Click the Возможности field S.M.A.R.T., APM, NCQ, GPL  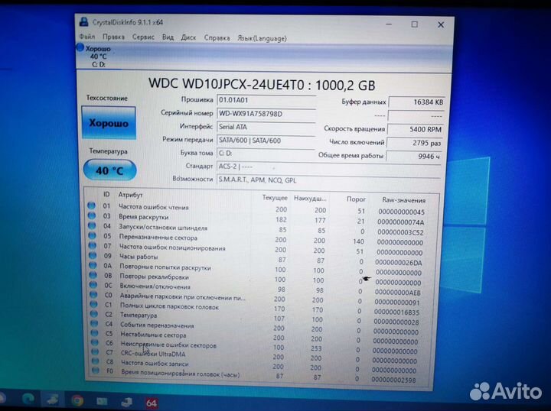[328, 180]
